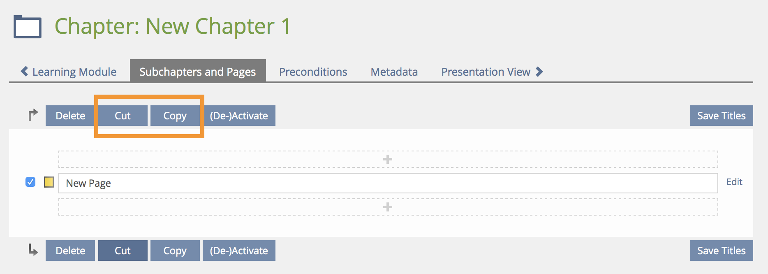The height and width of the screenshot is (274, 768).
Task: Click the top Delete button
Action: (70, 116)
